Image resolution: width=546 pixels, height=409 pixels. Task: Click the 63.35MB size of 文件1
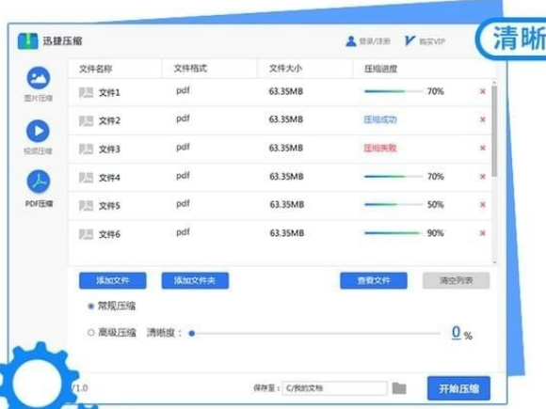click(286, 91)
